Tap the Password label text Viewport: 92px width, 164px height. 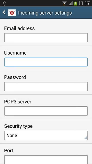(15, 77)
